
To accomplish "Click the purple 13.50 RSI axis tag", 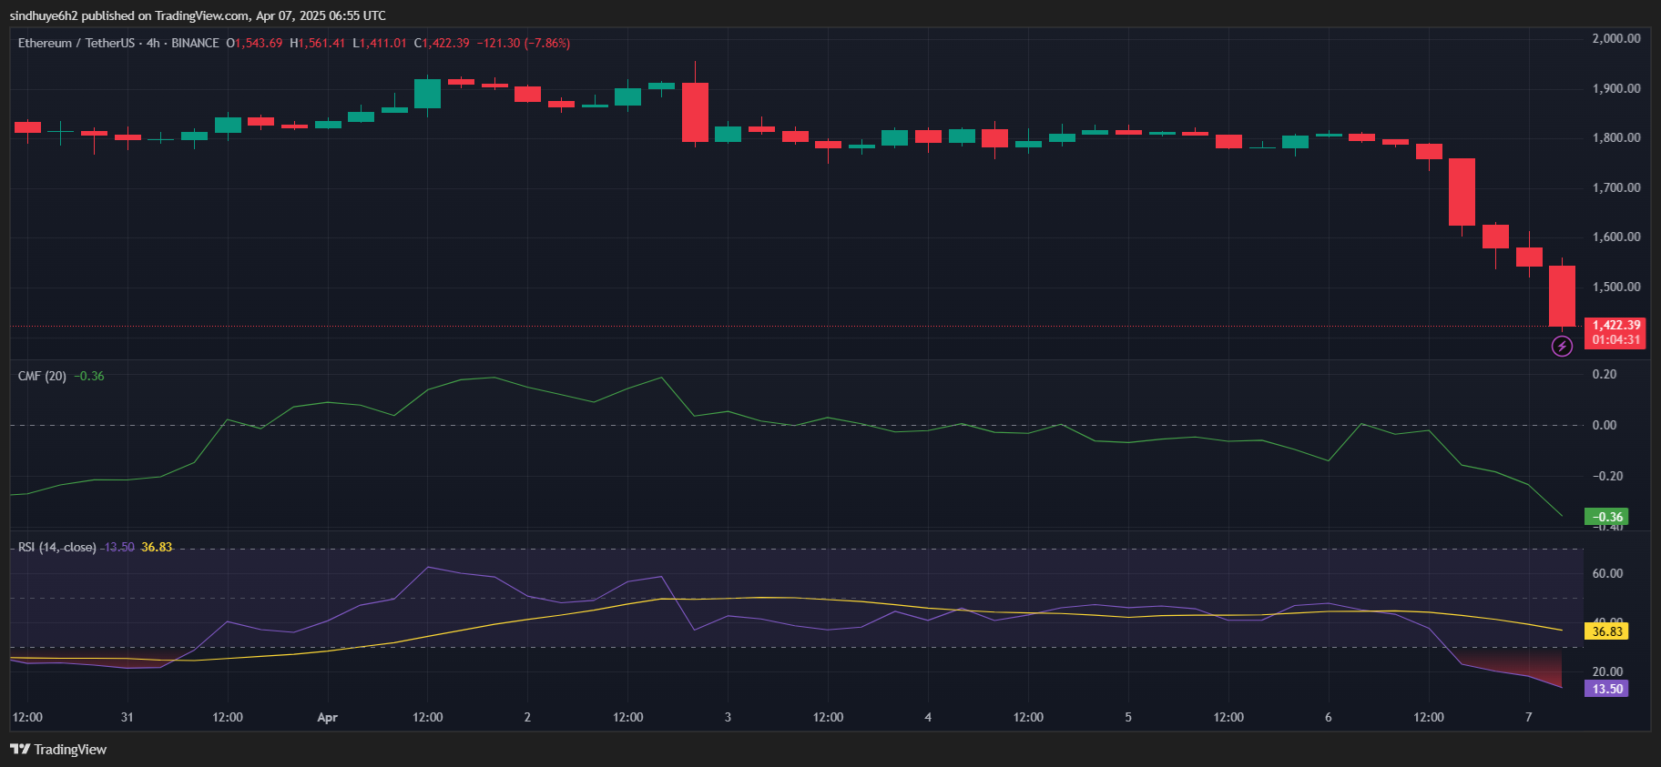I will pyautogui.click(x=1606, y=689).
